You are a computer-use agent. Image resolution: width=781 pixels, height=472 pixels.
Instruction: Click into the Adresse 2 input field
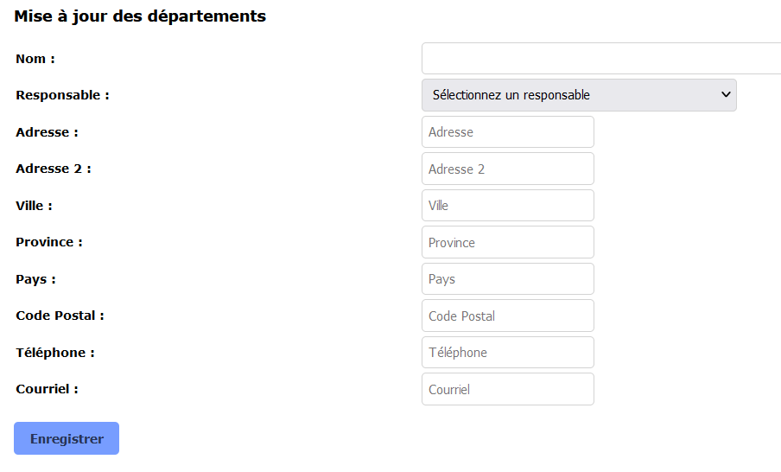tap(508, 169)
